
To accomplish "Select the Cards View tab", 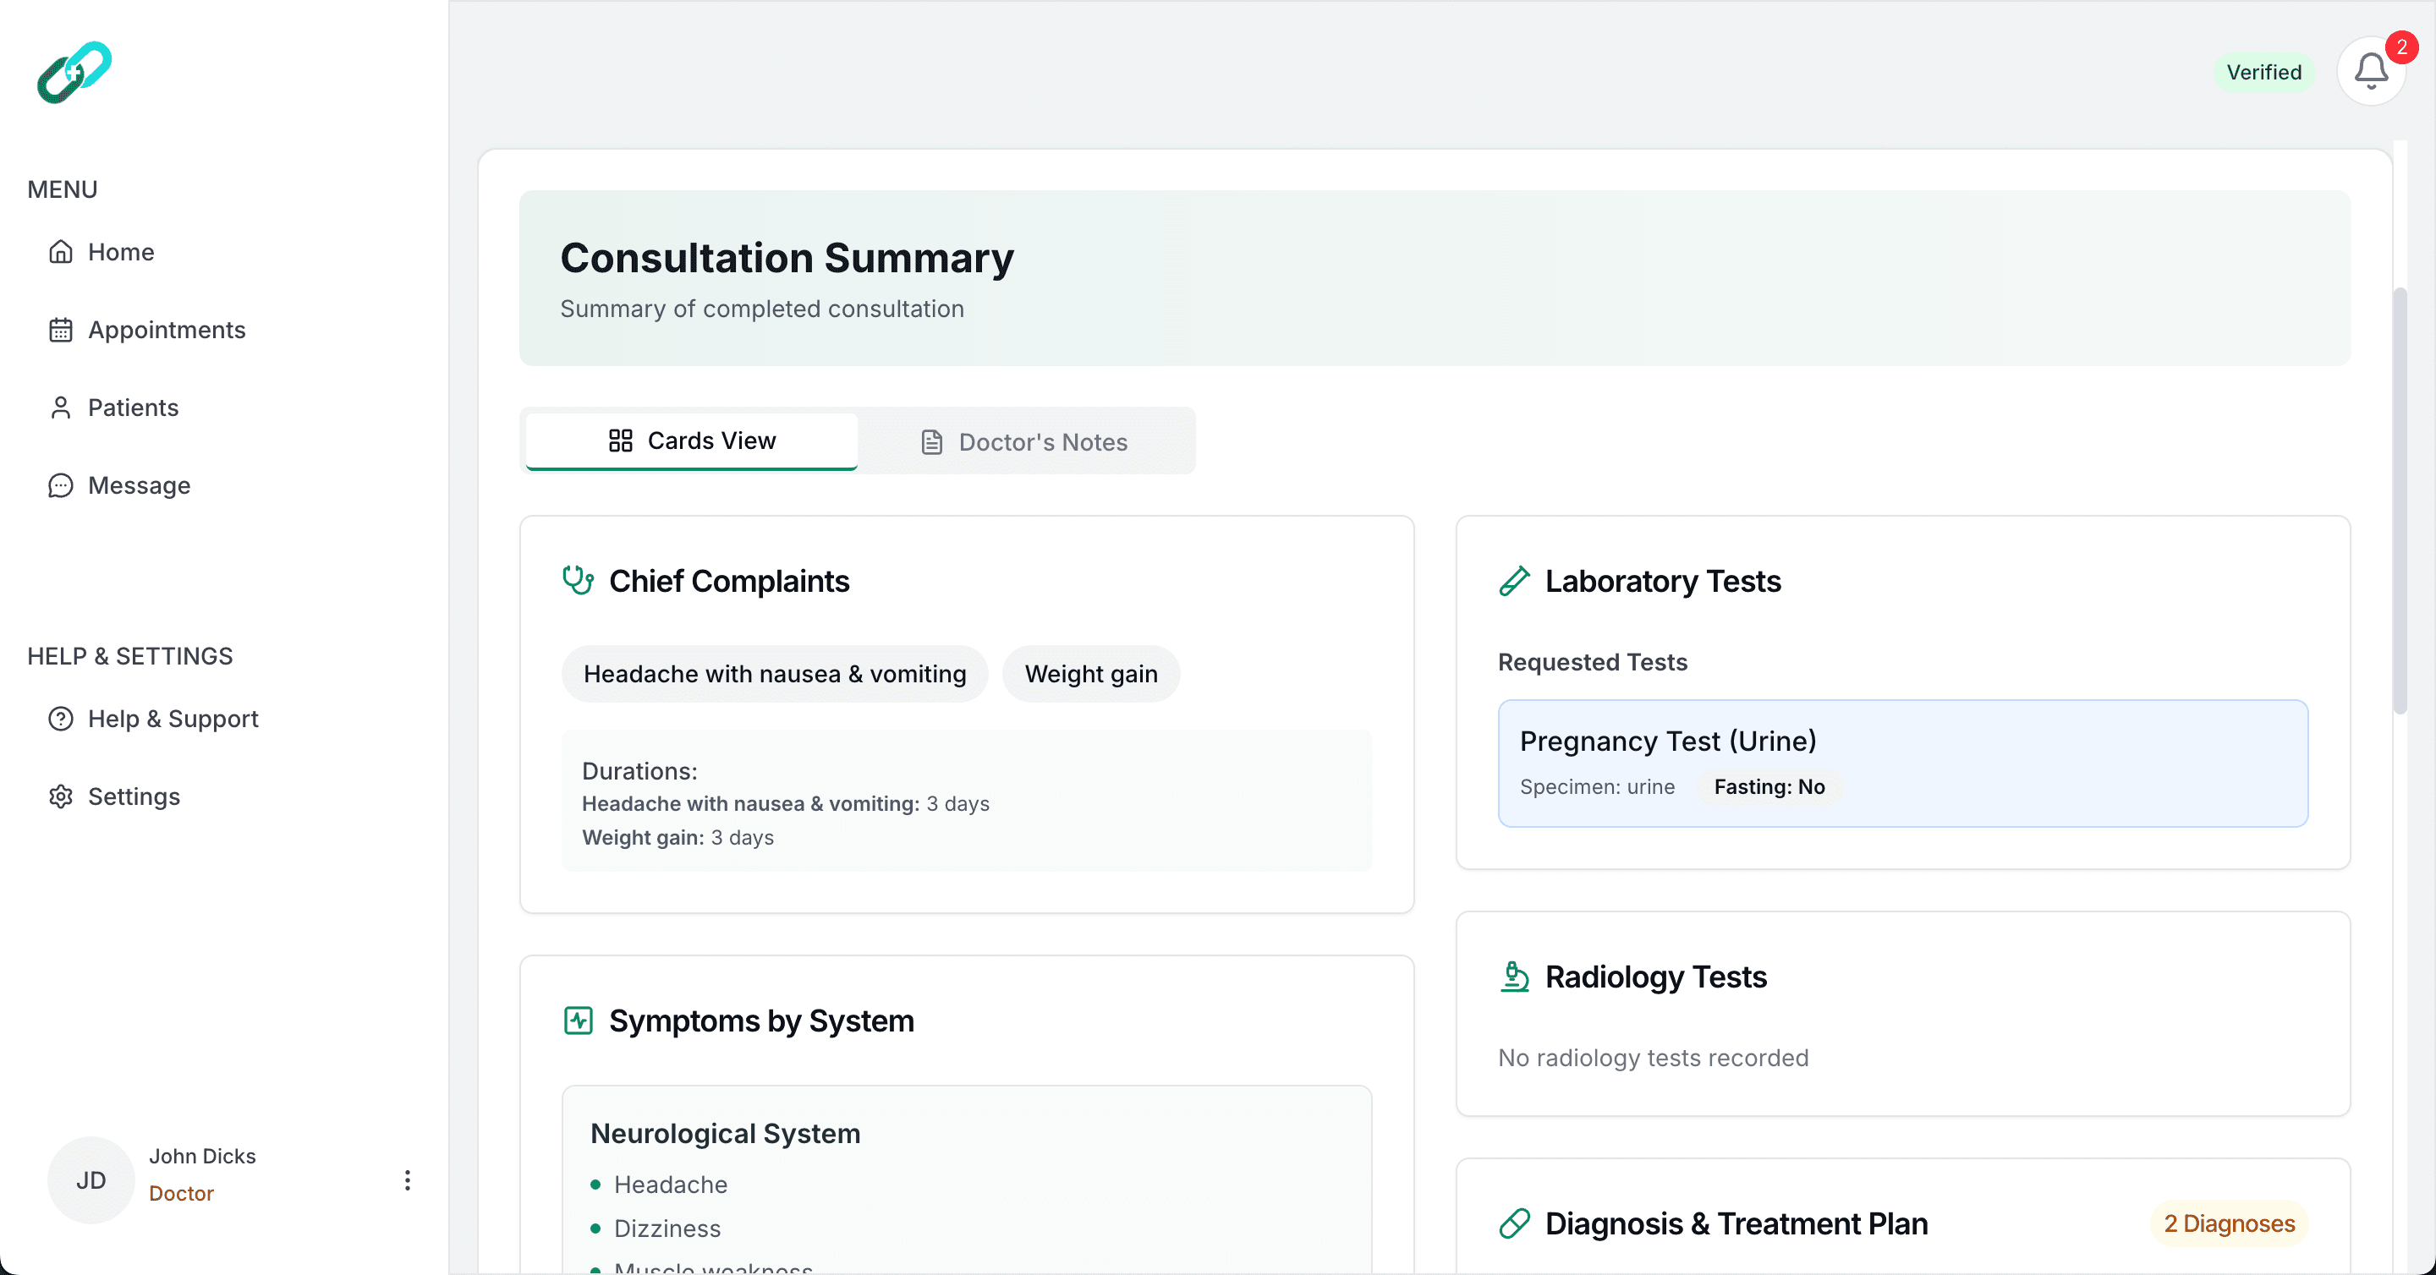I will click(x=691, y=441).
